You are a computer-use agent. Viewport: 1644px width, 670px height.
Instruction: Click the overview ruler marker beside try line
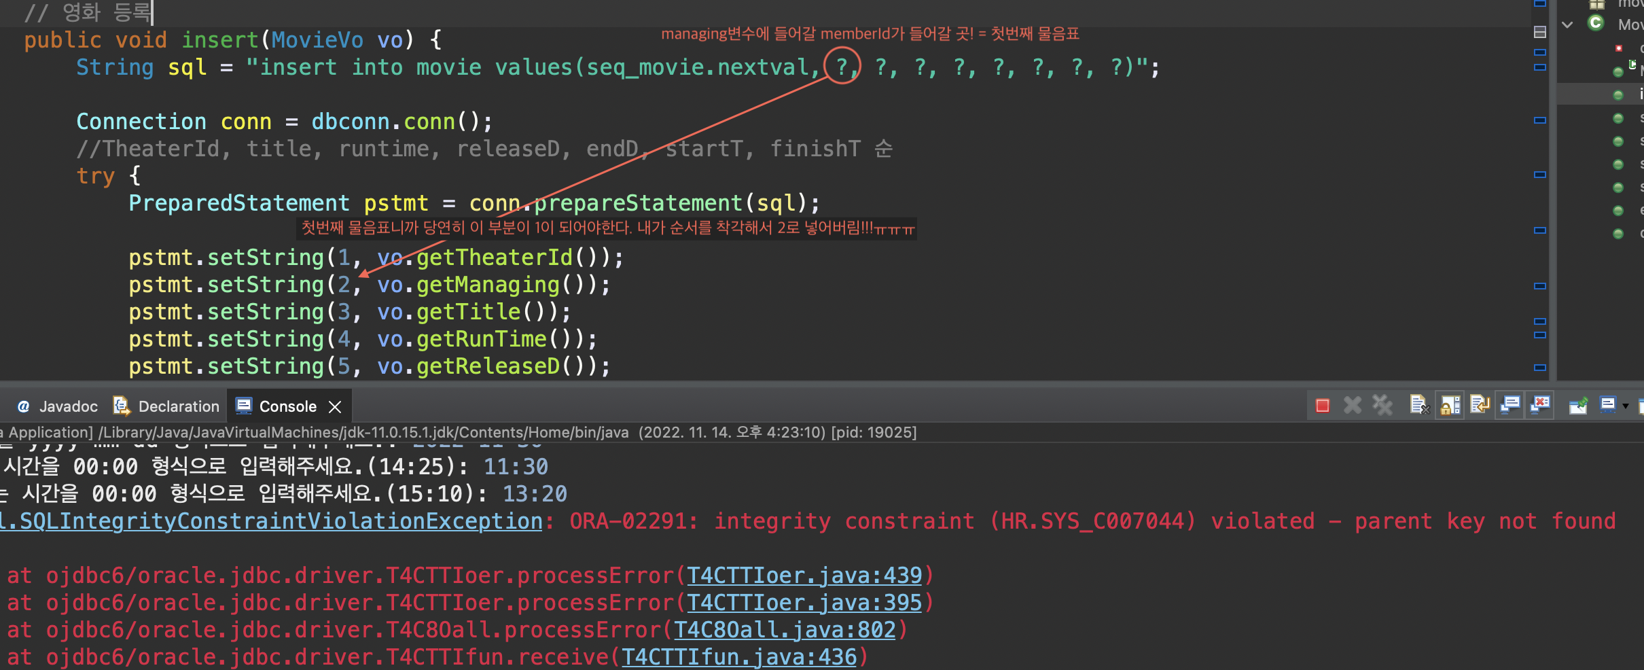(x=1540, y=175)
